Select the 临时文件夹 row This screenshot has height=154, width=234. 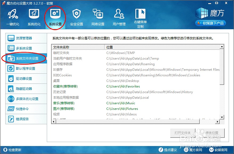[x=136, y=53]
